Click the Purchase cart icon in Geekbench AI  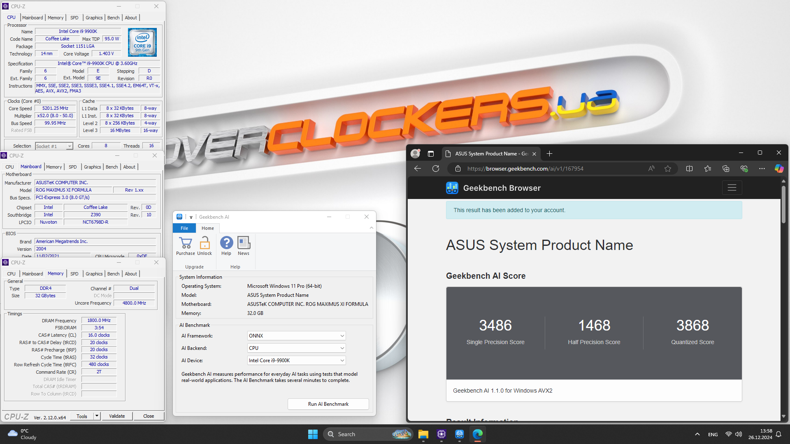(x=186, y=243)
